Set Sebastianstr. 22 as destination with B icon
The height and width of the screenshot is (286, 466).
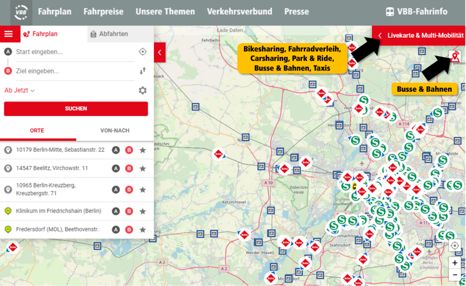click(129, 150)
